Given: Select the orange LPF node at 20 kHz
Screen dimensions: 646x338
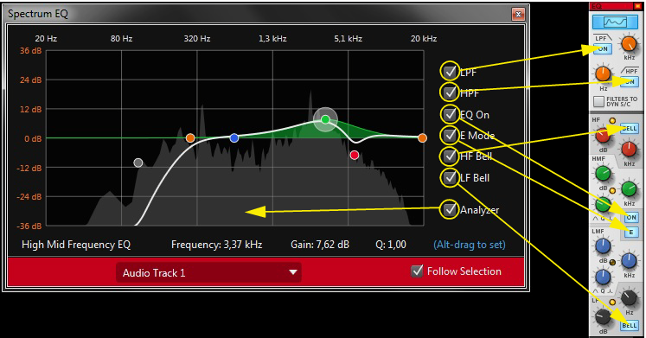Looking at the screenshot, I should click(x=422, y=138).
